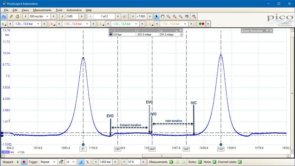Viewport: 295px width, 166px height.
Task: Open the File menu
Action: (6, 10)
